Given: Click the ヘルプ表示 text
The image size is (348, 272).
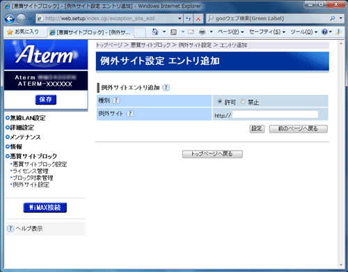Looking at the screenshot, I should (29, 229).
